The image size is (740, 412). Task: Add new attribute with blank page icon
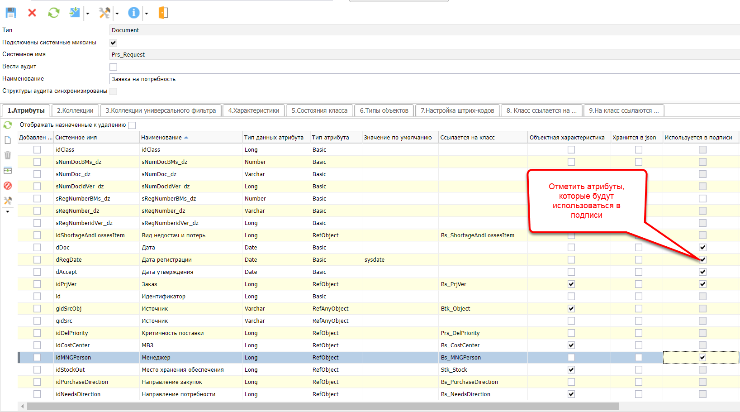point(8,140)
